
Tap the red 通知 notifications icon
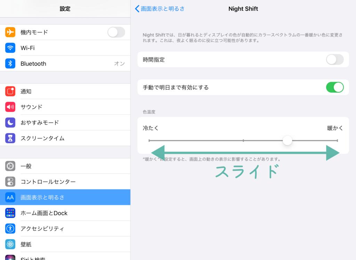click(10, 91)
